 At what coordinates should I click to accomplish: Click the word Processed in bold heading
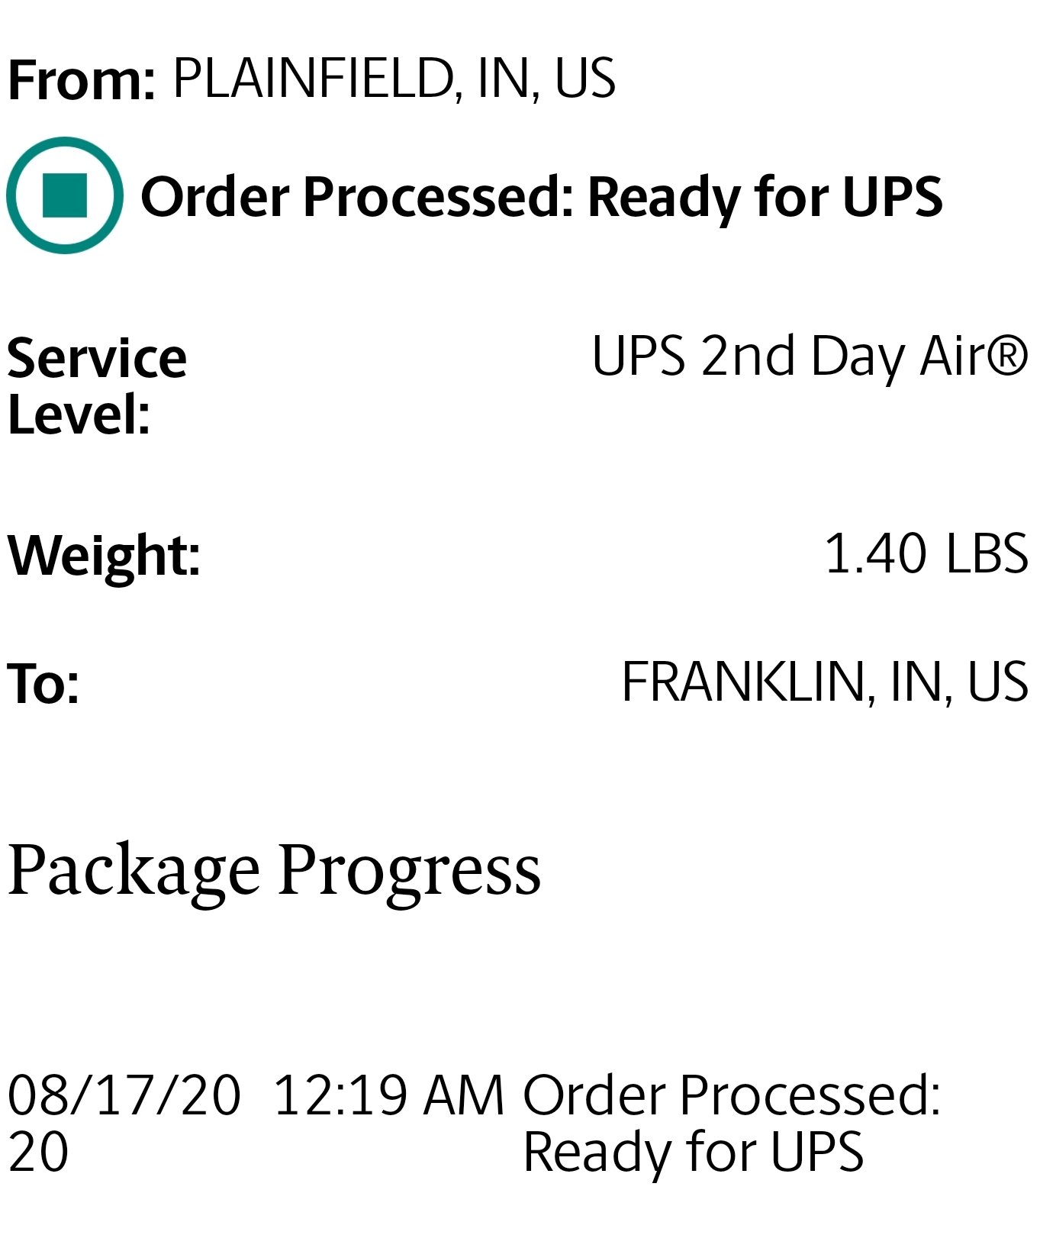tap(436, 197)
